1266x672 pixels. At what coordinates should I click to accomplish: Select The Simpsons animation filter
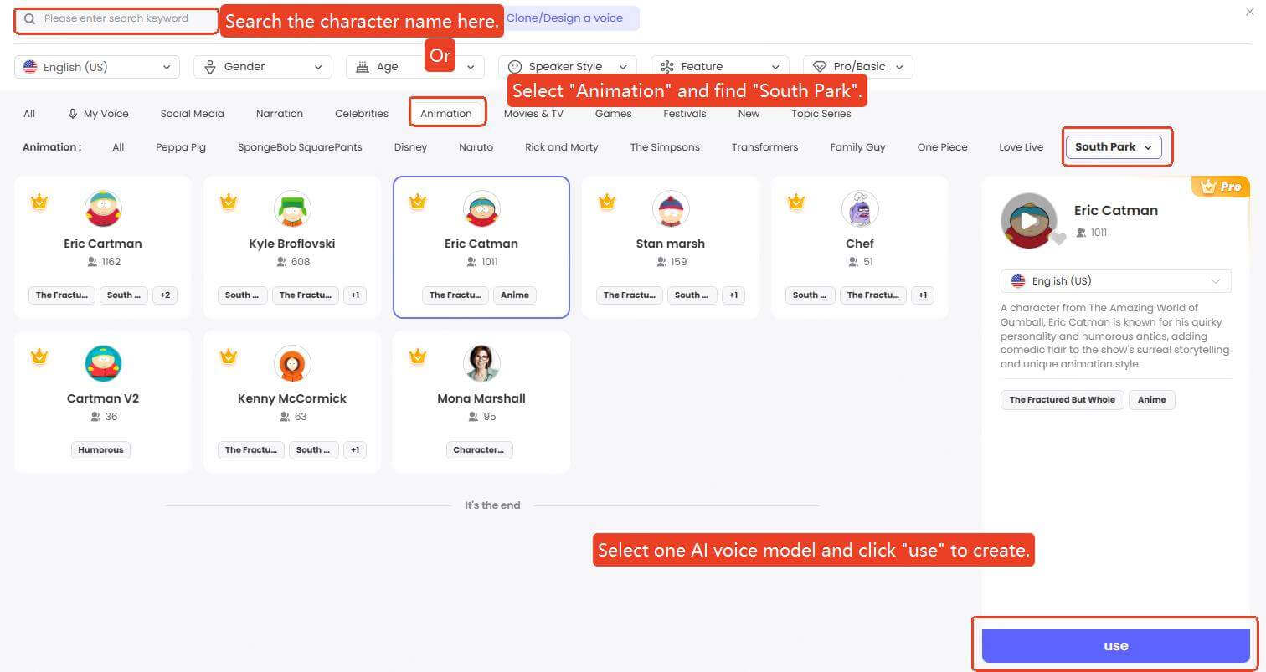coord(665,147)
